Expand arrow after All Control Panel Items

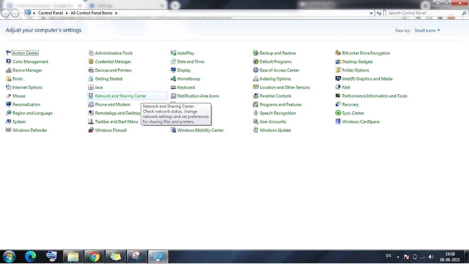click(x=116, y=13)
